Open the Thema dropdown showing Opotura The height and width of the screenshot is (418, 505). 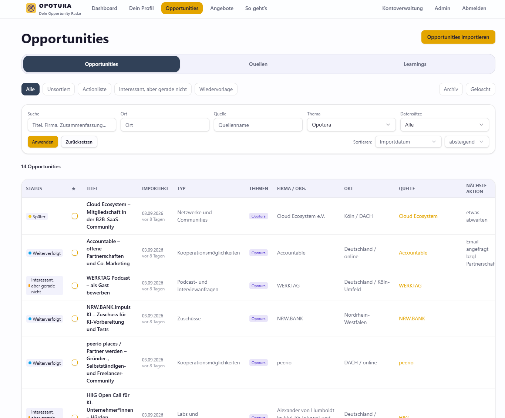click(351, 125)
